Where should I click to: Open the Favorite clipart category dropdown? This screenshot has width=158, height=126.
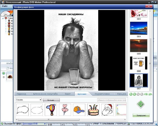click(40, 100)
